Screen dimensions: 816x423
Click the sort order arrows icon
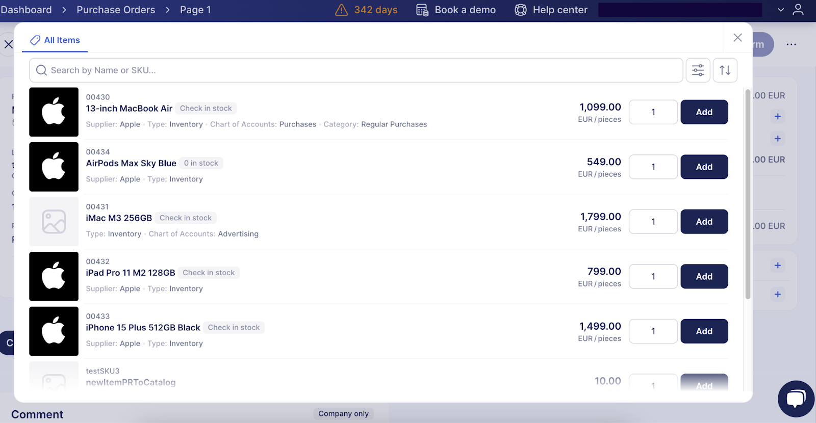pos(725,70)
